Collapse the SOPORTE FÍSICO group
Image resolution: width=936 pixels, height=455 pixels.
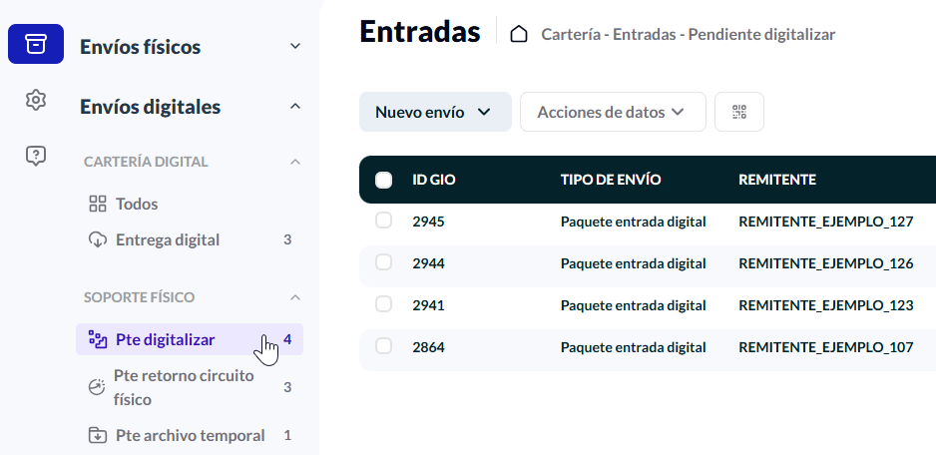point(295,297)
